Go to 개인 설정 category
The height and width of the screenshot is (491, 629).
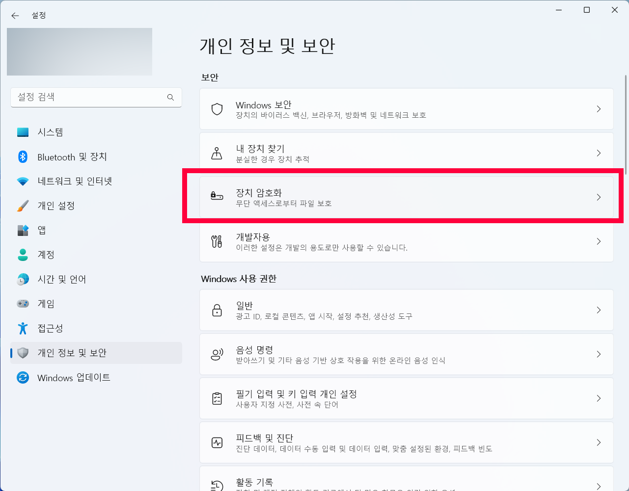96,206
